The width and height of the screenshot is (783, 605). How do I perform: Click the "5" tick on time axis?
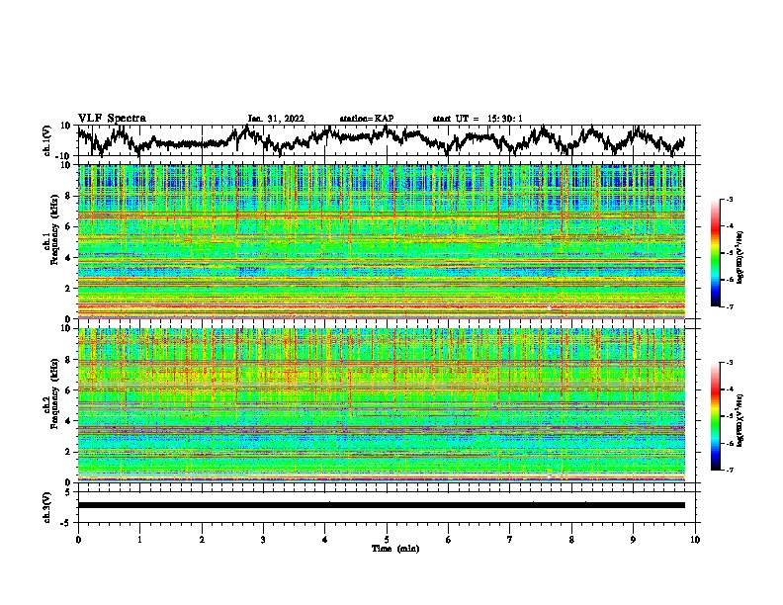click(x=387, y=540)
